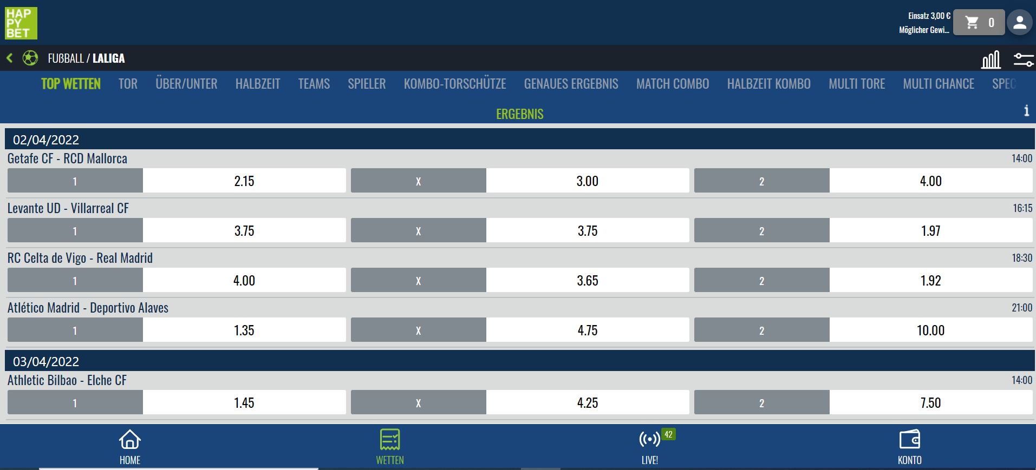Open the Kombo-Torschütze tab

[x=455, y=84]
